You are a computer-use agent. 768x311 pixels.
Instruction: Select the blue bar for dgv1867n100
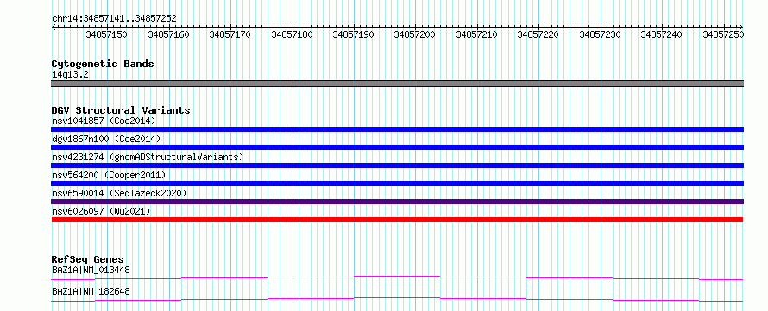[x=397, y=147]
